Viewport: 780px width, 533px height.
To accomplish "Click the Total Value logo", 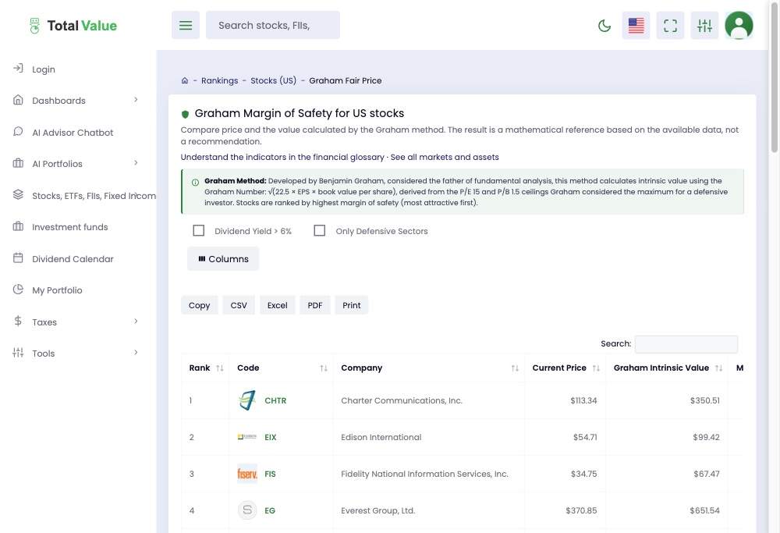I will pos(73,26).
